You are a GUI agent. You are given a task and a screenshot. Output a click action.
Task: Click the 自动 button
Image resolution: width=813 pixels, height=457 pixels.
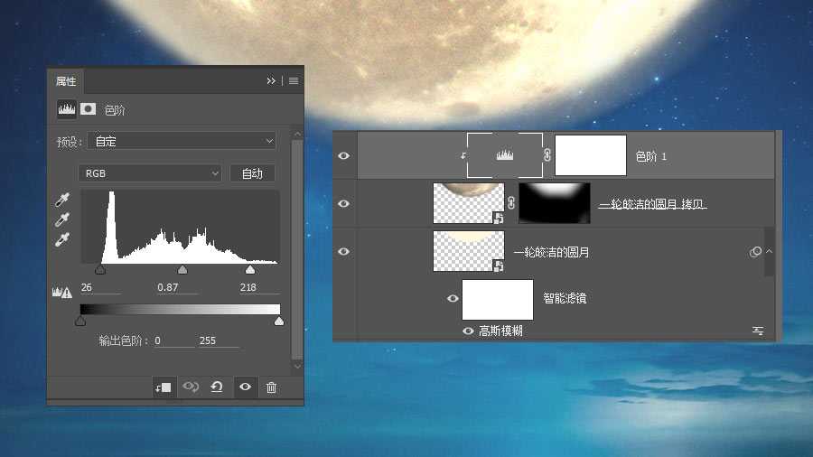pos(252,173)
